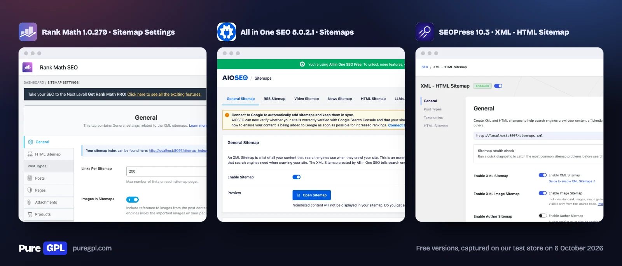Viewport: 622px width, 266px height.
Task: Toggle Images in Sitemaps switch
Action: click(x=133, y=199)
